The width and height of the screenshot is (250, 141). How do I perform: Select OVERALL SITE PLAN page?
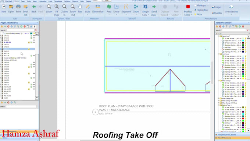[x=10, y=60]
